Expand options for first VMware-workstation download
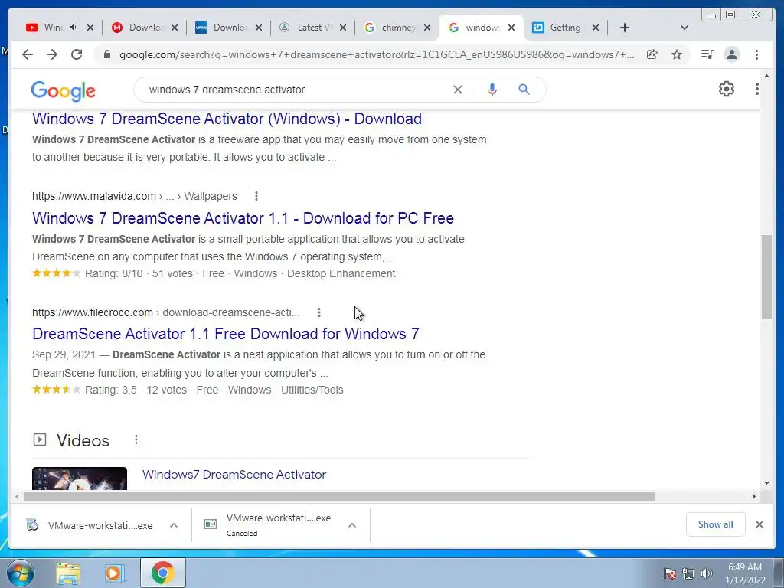 [174, 525]
